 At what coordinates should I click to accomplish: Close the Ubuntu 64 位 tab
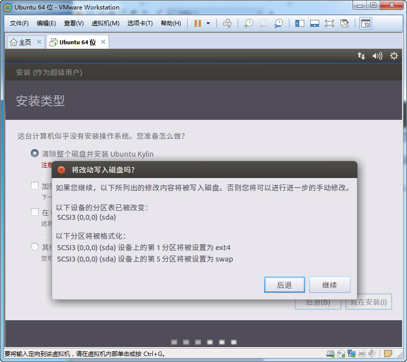103,42
